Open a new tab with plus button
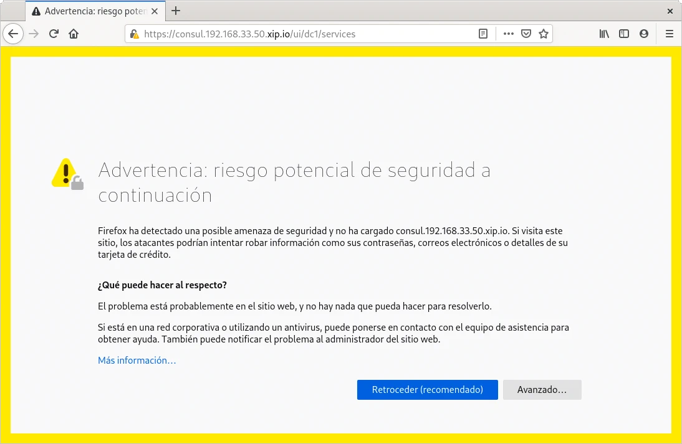Viewport: 682px width, 444px height. pos(176,11)
